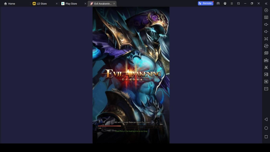The width and height of the screenshot is (270, 152).
Task: Click the Remote button
Action: [205, 3]
